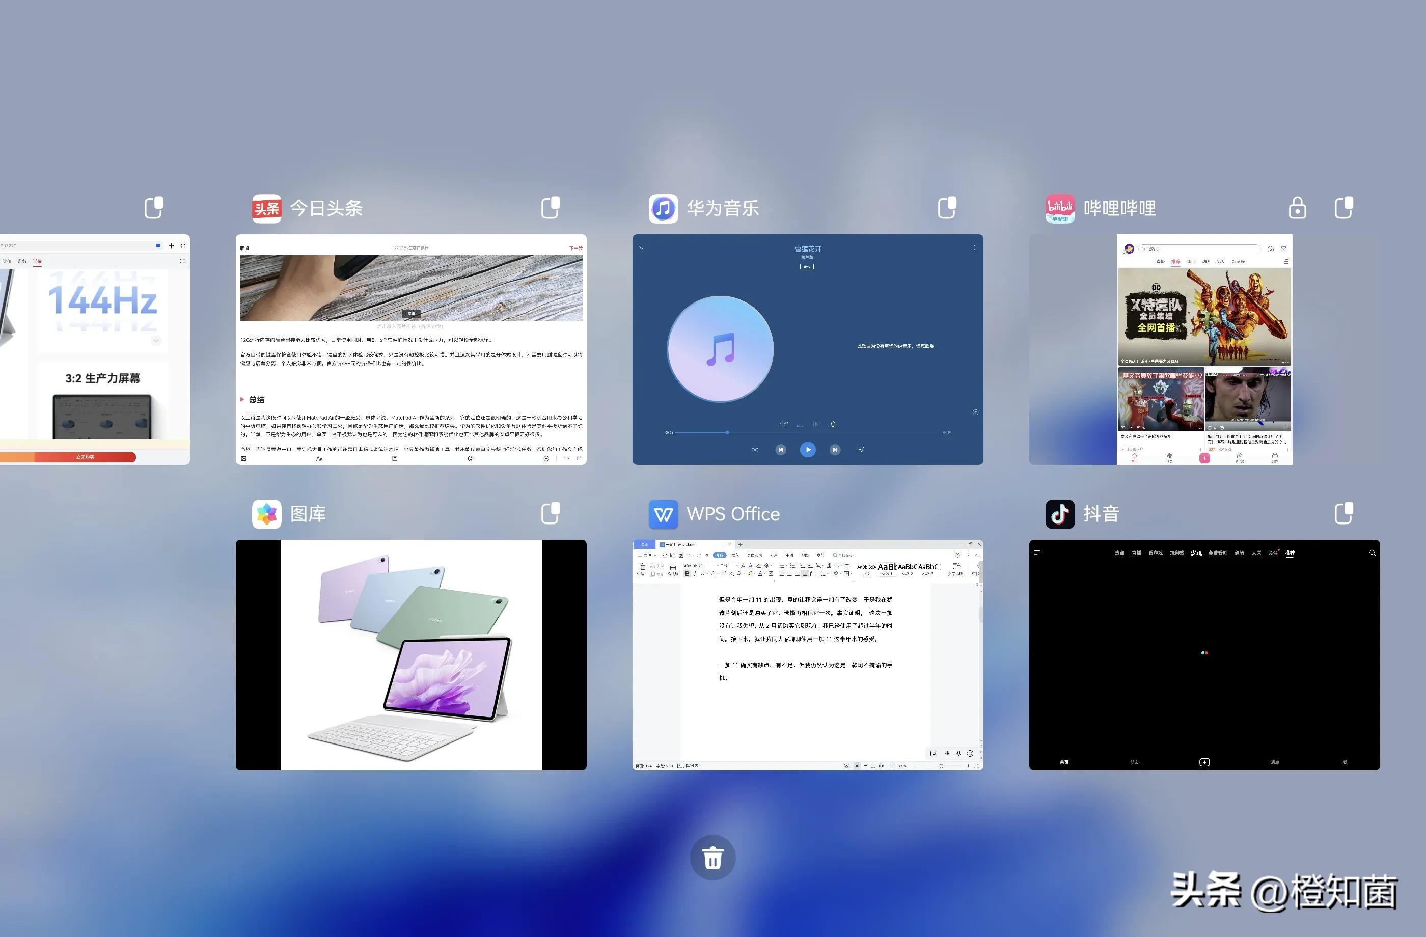Image resolution: width=1426 pixels, height=937 pixels.
Task: Click the 抖音 app icon
Action: click(x=1060, y=514)
